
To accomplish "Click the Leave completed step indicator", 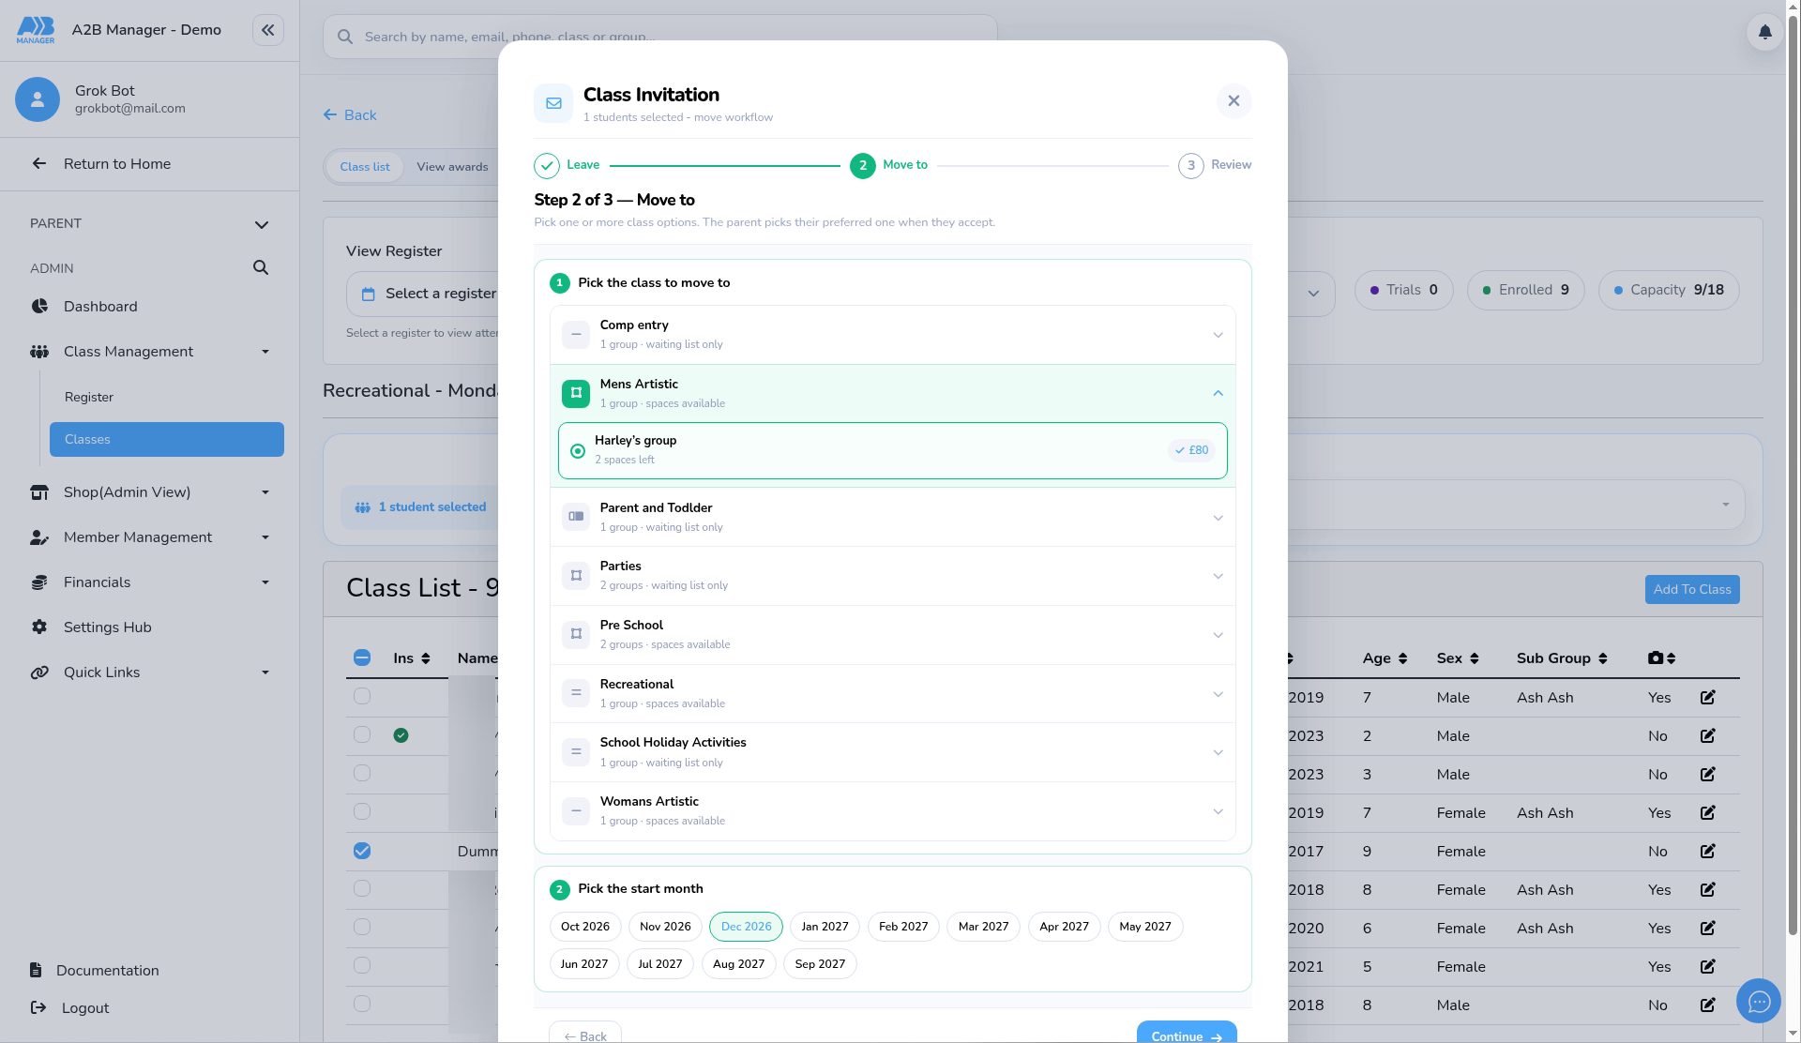I will (x=567, y=165).
